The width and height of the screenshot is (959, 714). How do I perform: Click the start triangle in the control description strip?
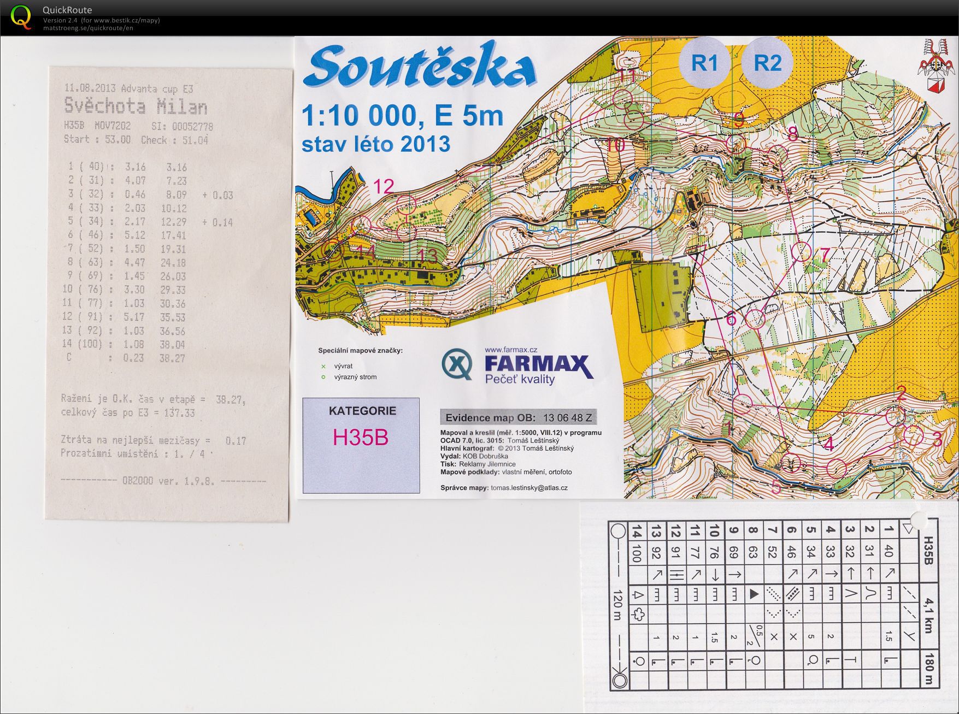(x=908, y=528)
